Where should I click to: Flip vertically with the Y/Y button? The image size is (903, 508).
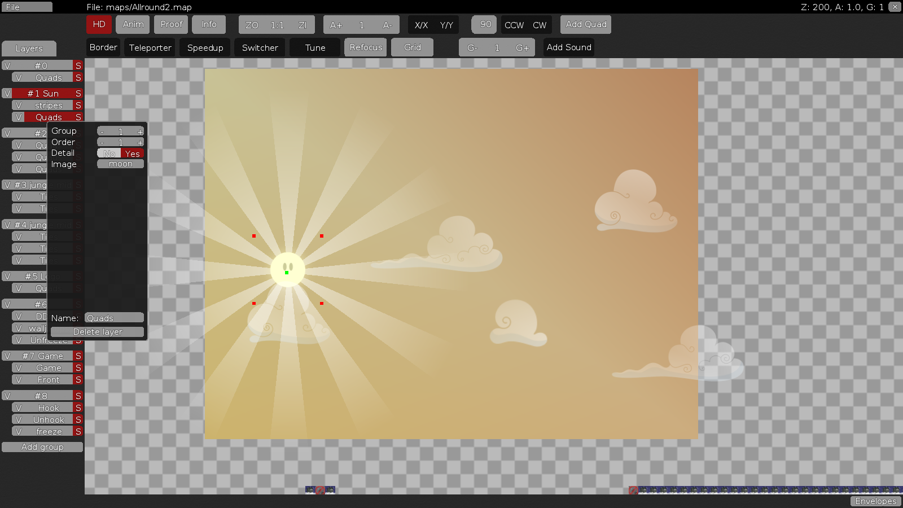(446, 25)
